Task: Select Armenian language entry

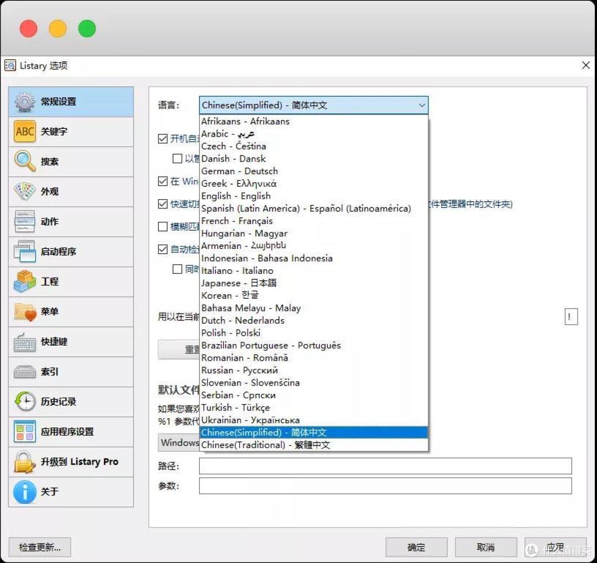Action: 314,246
